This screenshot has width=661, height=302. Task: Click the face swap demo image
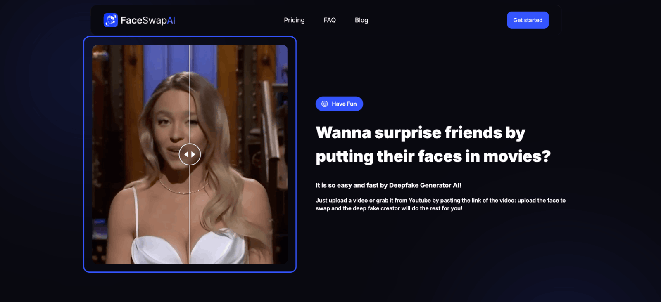tap(190, 154)
